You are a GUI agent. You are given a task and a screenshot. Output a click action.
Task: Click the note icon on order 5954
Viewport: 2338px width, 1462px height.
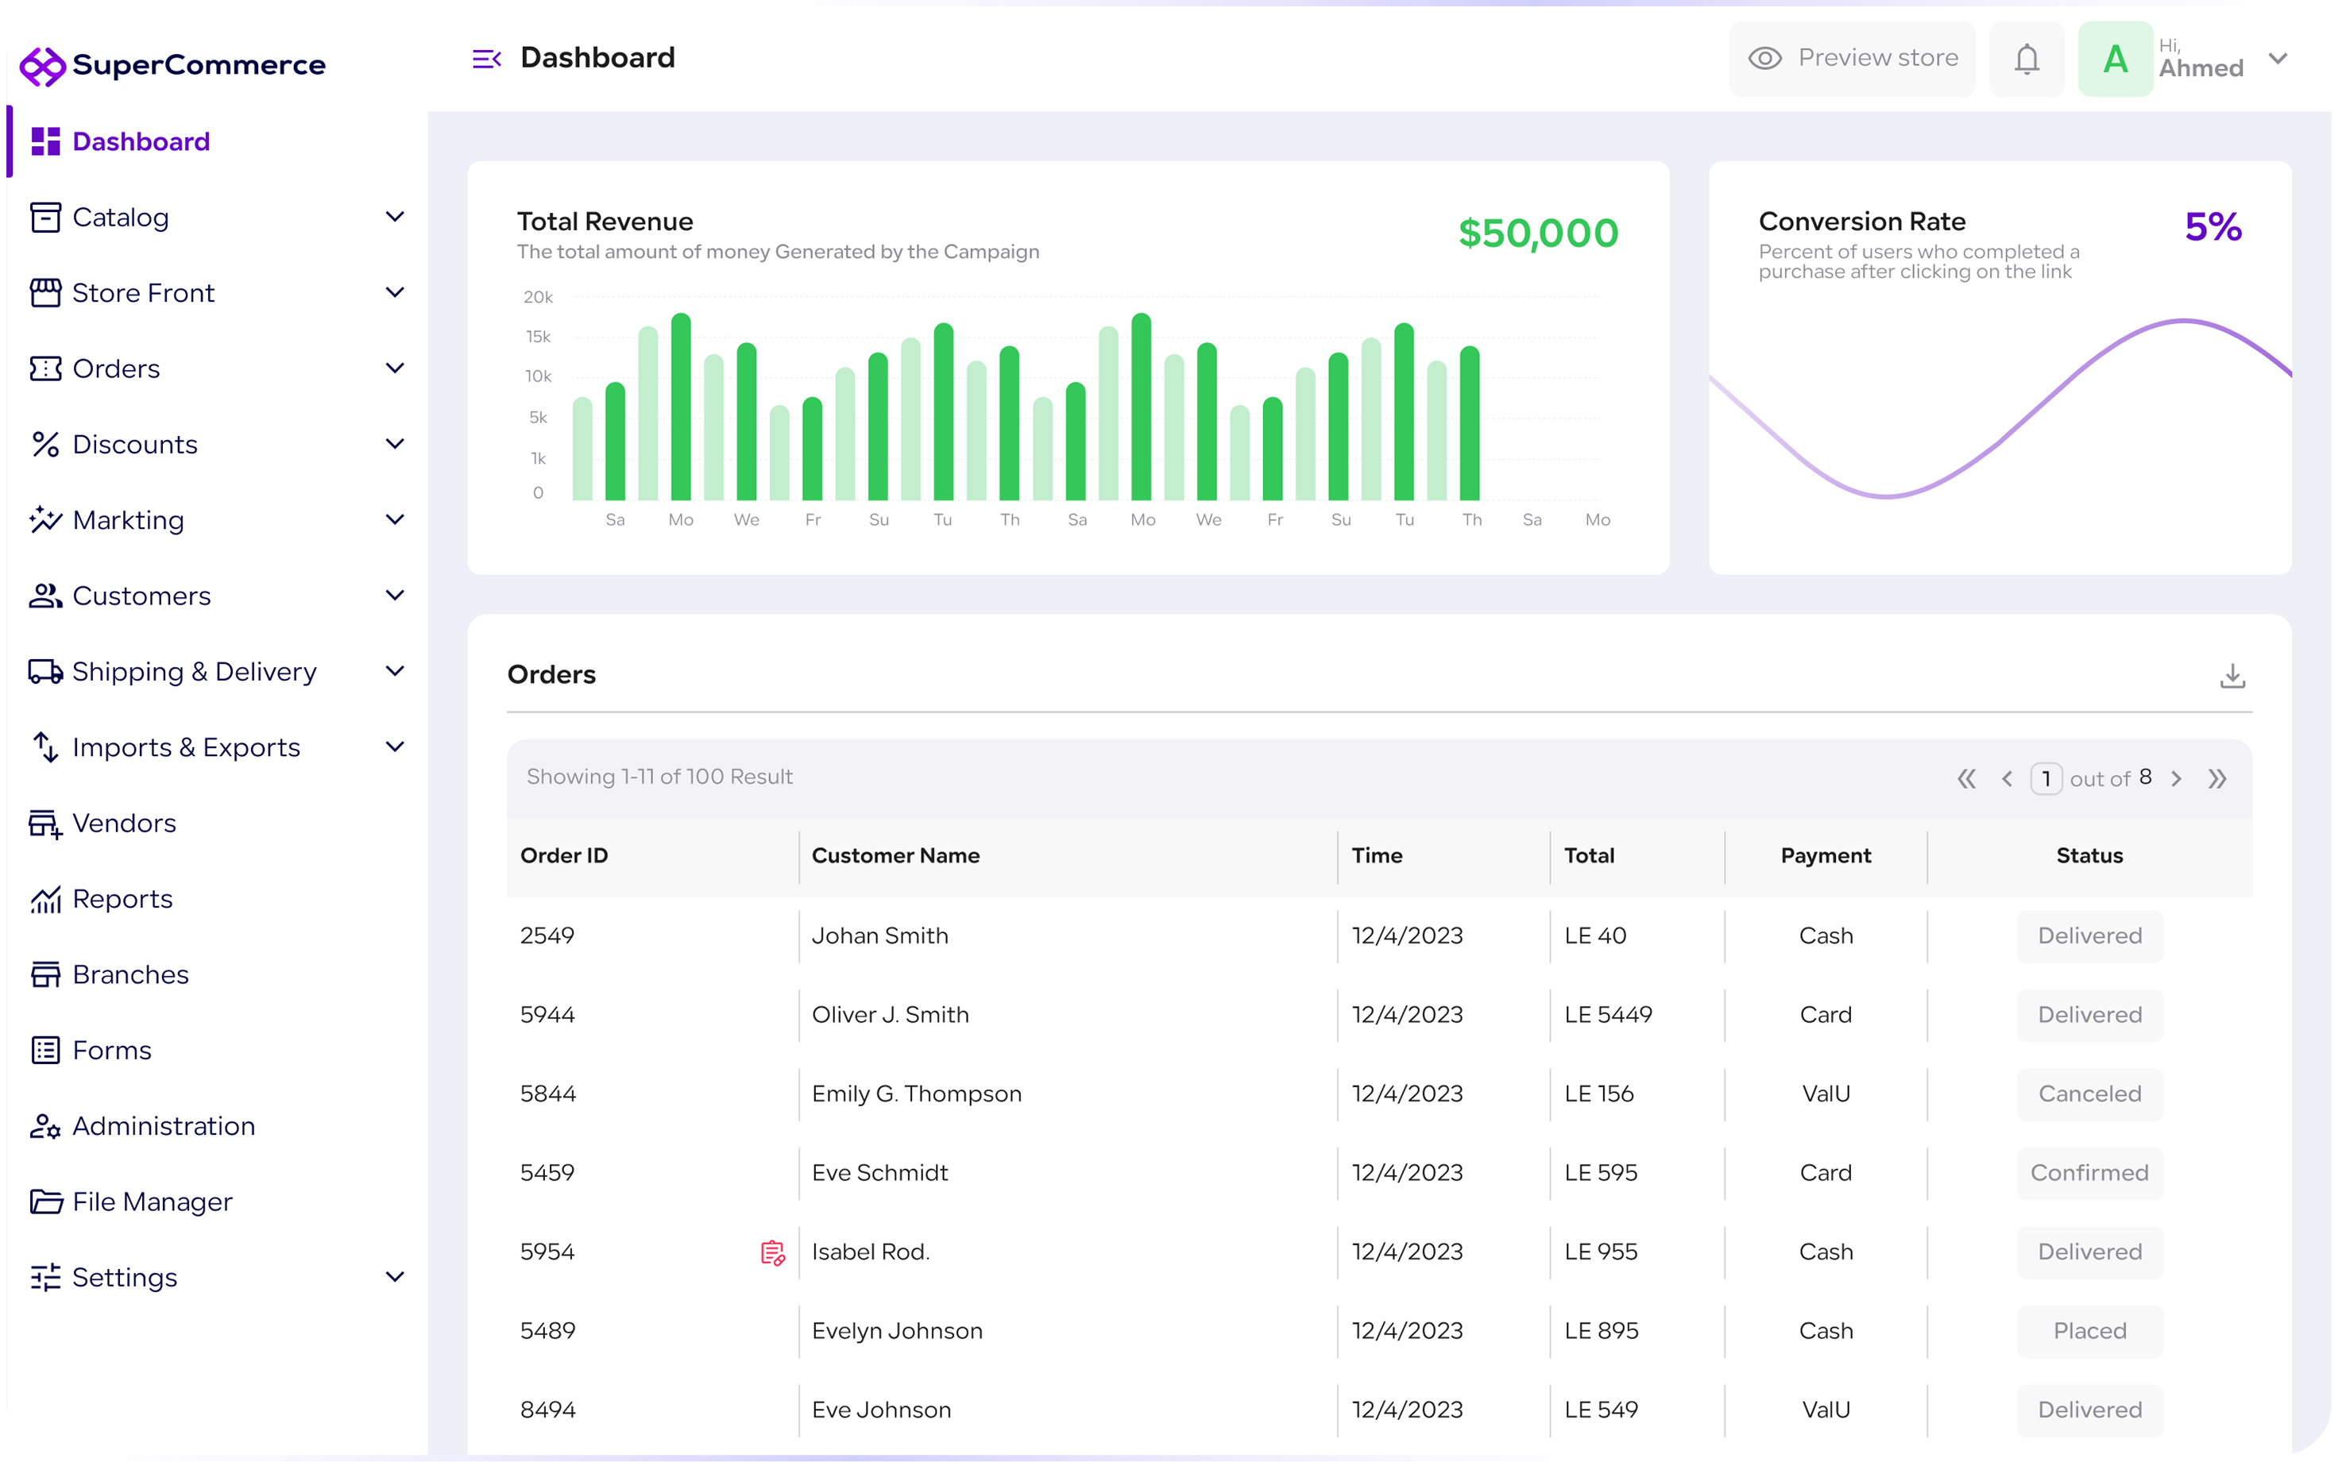click(x=772, y=1252)
